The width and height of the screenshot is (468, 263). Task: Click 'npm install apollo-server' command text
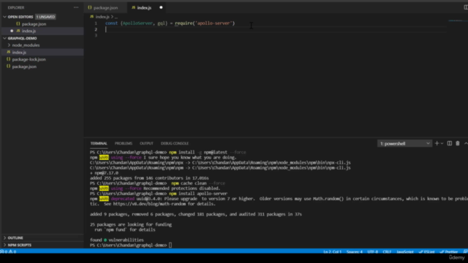[x=198, y=194]
